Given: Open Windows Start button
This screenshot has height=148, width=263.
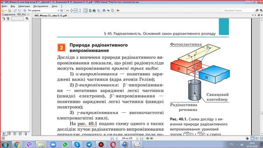Looking at the screenshot, I should 5,145.
